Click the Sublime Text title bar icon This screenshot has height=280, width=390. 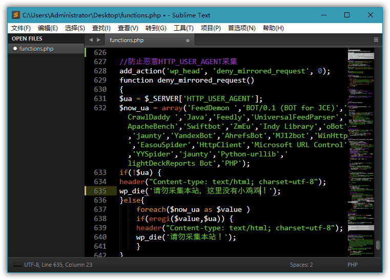[x=16, y=15]
